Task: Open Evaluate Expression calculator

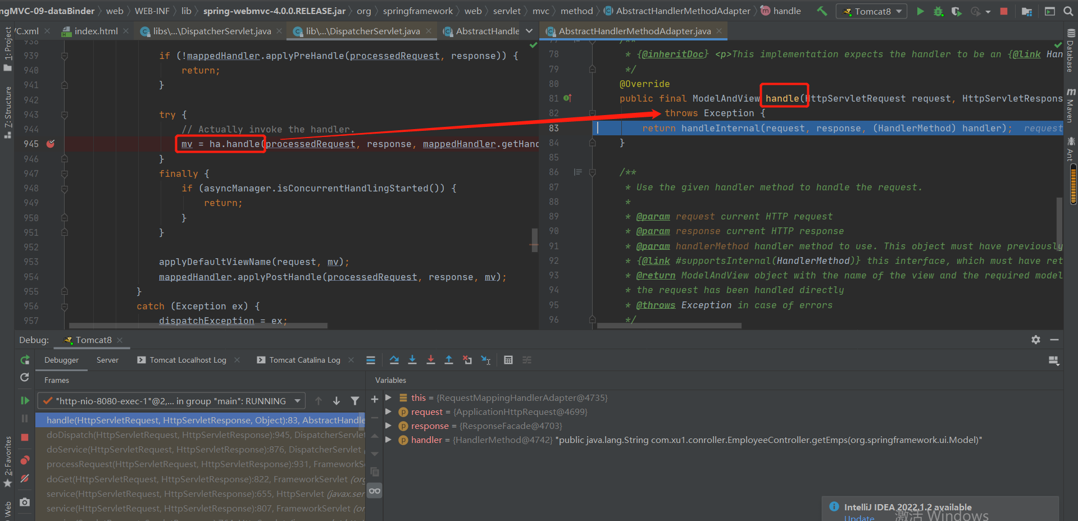Action: pos(508,360)
